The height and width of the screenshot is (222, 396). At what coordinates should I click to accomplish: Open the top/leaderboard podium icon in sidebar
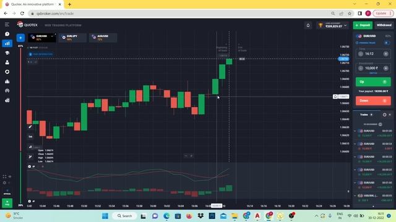7,81
